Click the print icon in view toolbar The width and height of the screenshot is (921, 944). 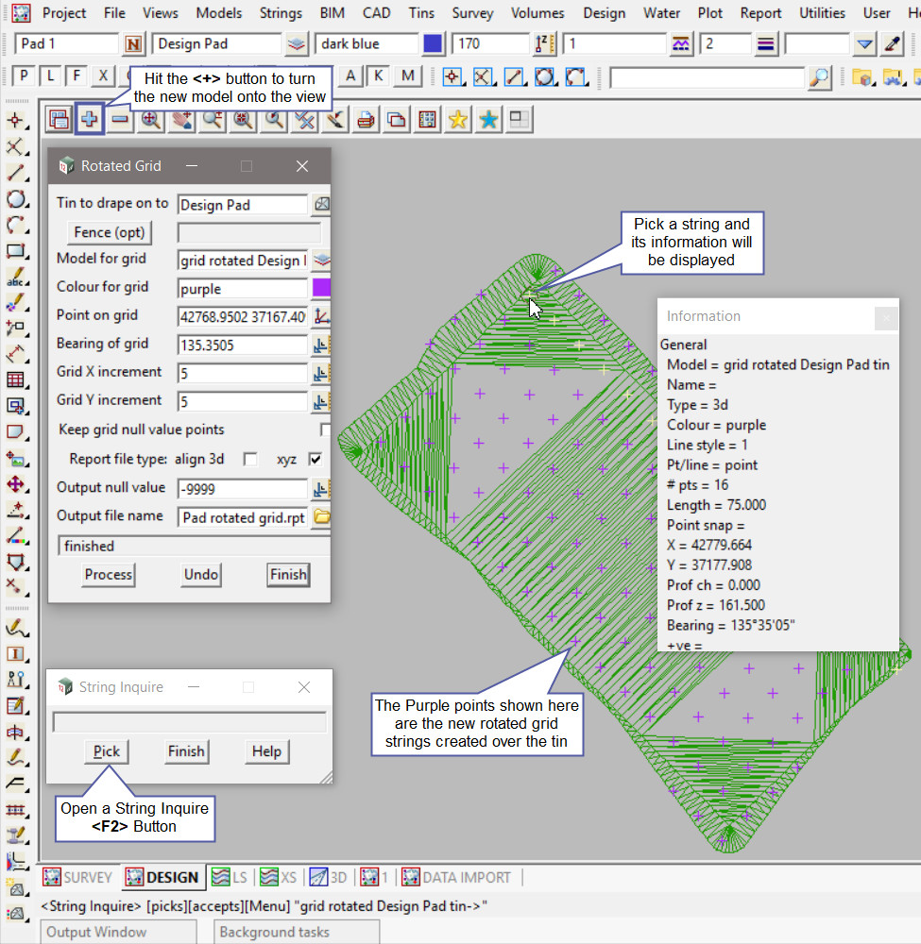pos(366,120)
